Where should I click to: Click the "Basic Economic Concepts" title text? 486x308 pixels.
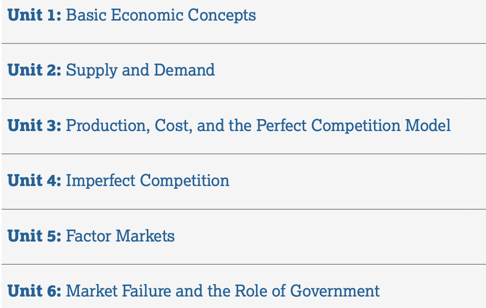coord(161,15)
